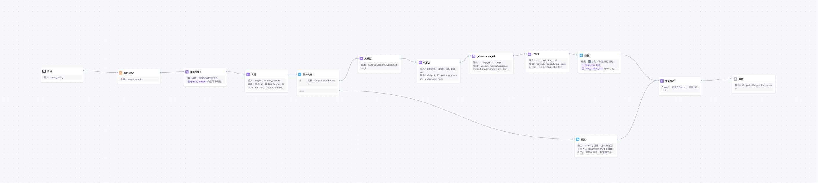Select the 代码3 node title
This screenshot has width=818, height=183.
[535, 54]
